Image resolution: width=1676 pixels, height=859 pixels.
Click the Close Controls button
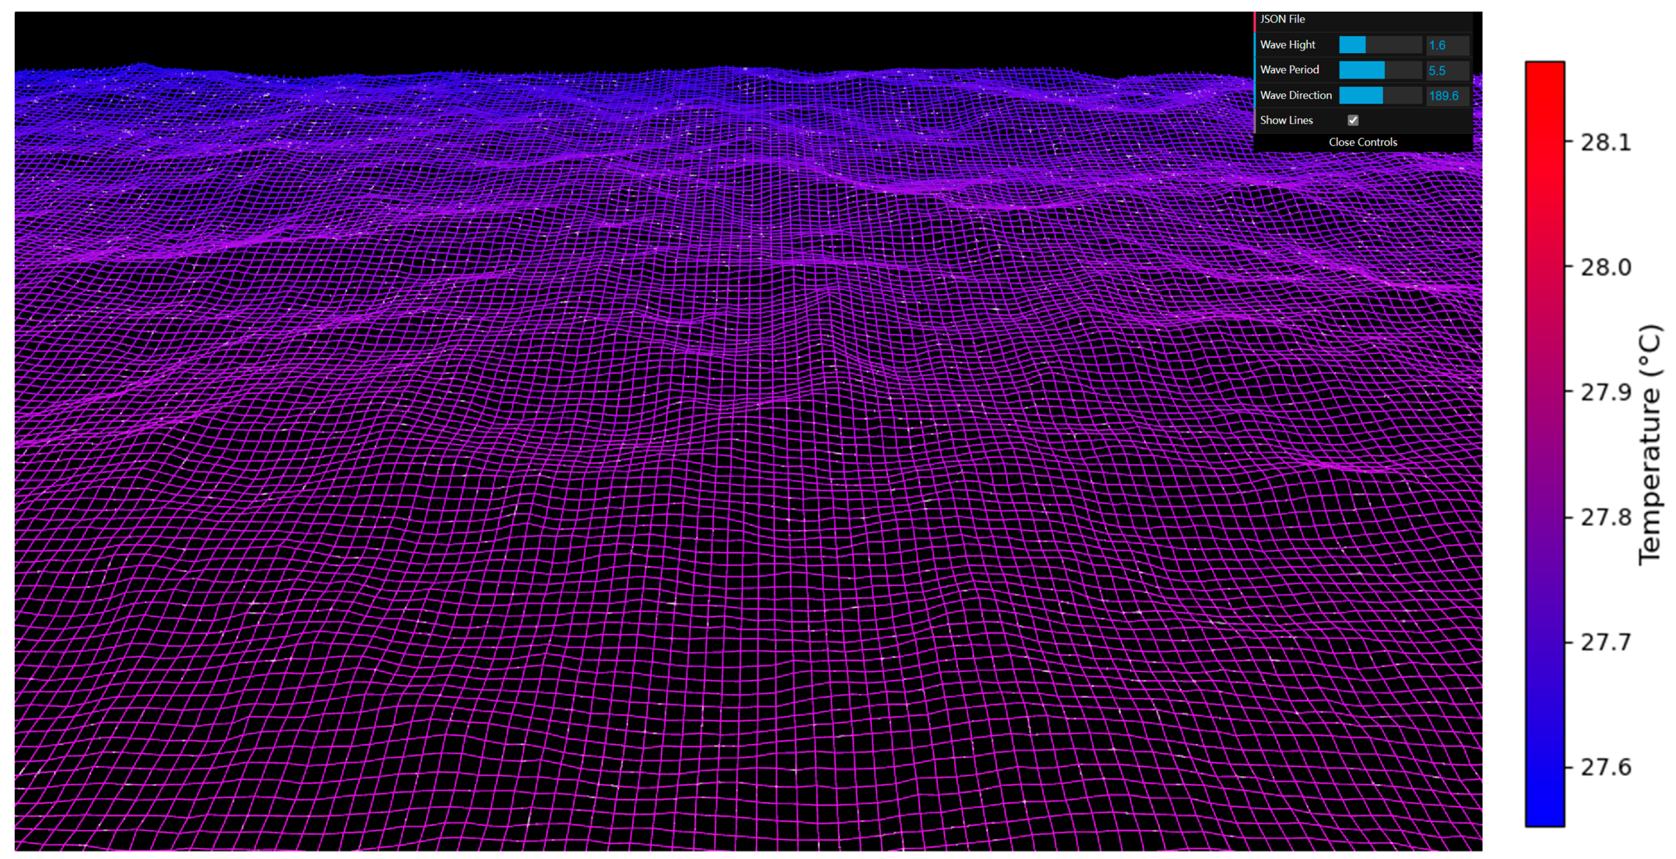tap(1362, 142)
